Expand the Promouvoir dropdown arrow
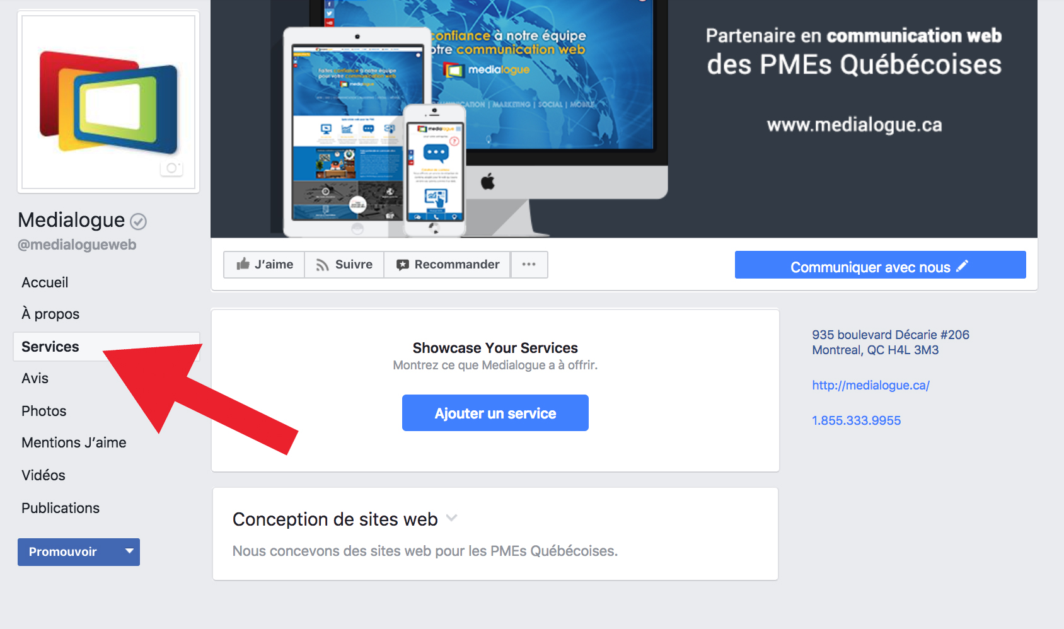 129,551
